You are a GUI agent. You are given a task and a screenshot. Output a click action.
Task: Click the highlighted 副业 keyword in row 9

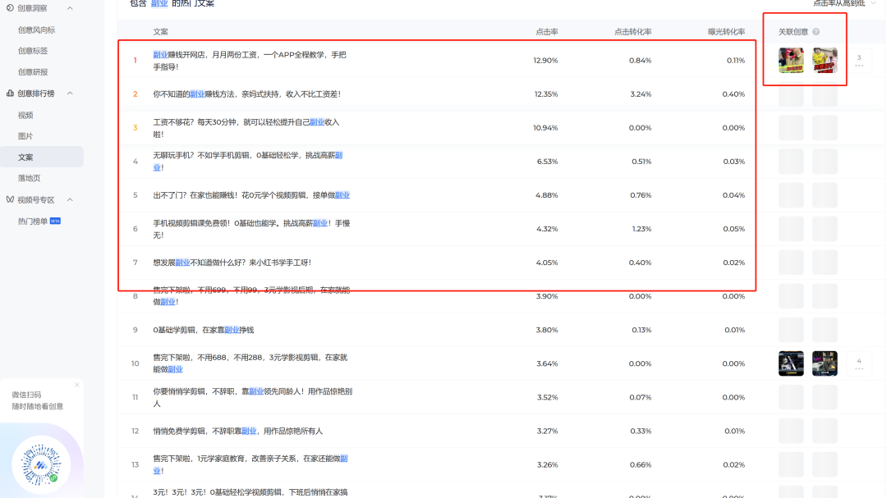coord(232,330)
